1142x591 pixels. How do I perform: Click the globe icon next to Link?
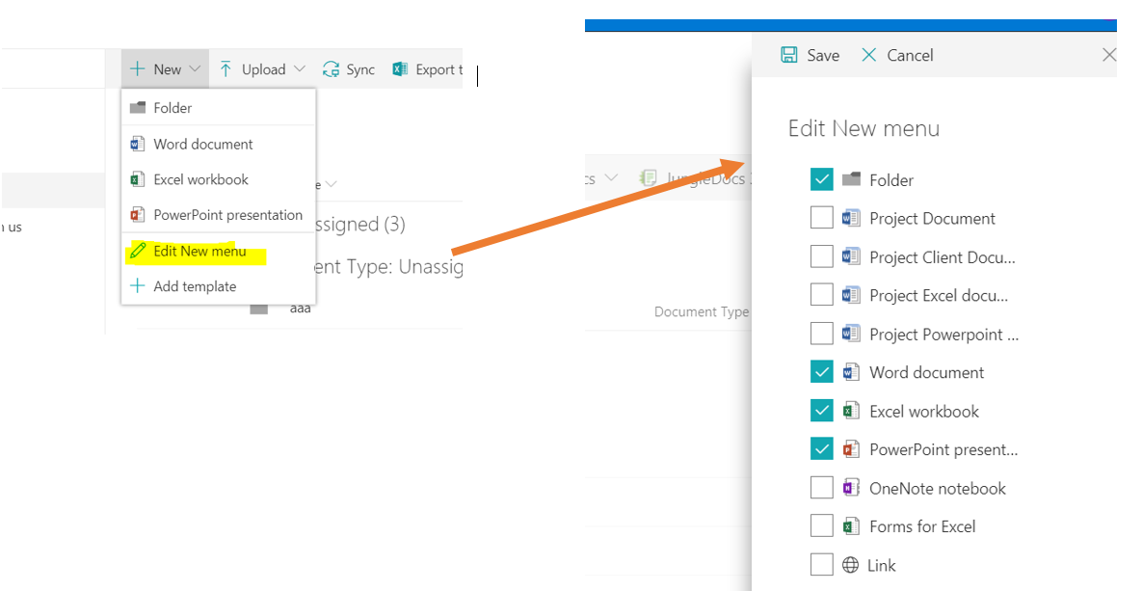click(850, 565)
